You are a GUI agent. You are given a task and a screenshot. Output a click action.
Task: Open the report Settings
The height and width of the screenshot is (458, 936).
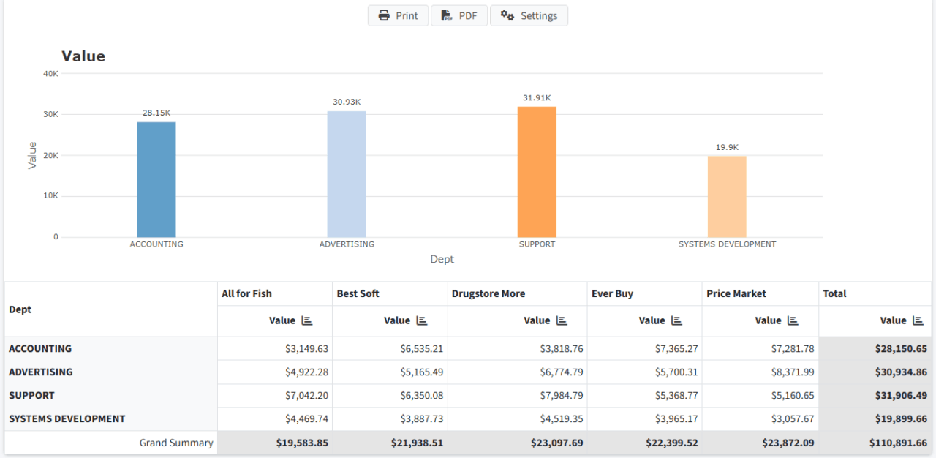(529, 15)
